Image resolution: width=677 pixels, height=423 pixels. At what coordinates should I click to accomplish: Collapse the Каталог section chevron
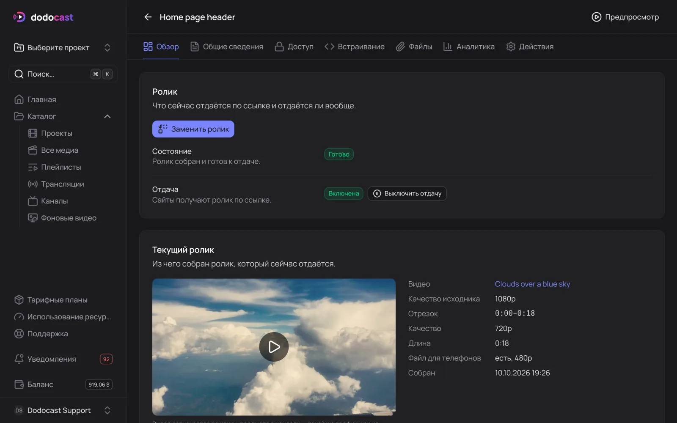click(107, 116)
